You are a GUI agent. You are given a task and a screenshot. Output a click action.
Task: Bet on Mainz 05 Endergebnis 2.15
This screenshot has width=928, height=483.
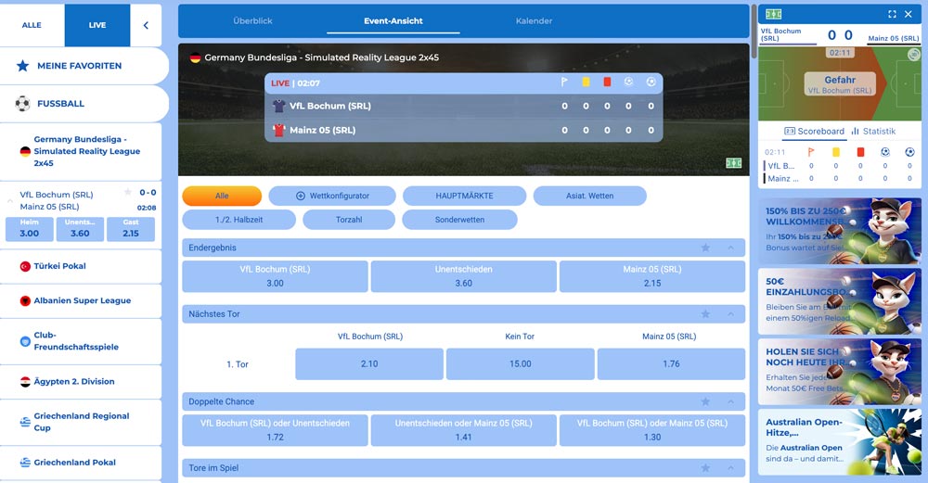click(x=652, y=276)
